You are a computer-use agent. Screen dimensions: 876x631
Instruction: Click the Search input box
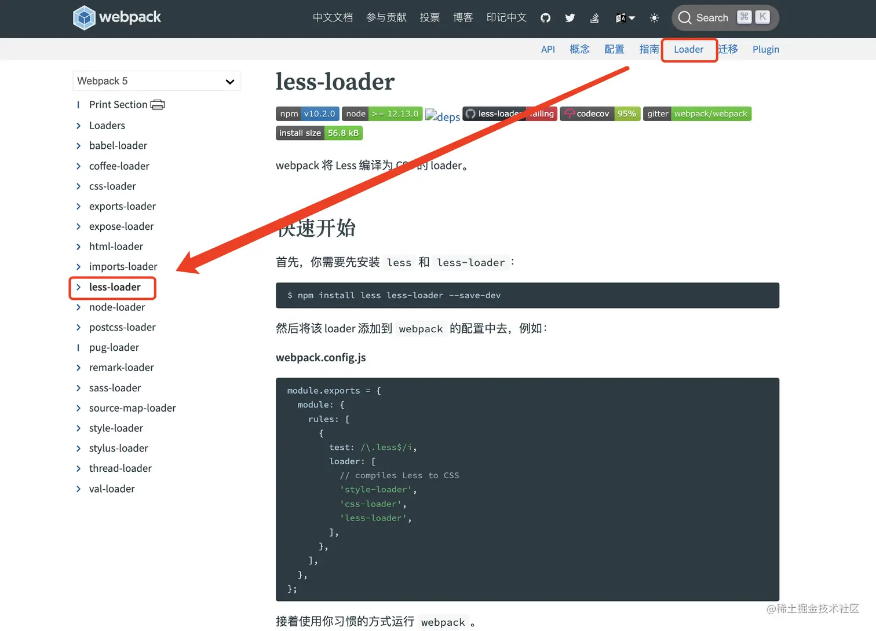pyautogui.click(x=725, y=18)
